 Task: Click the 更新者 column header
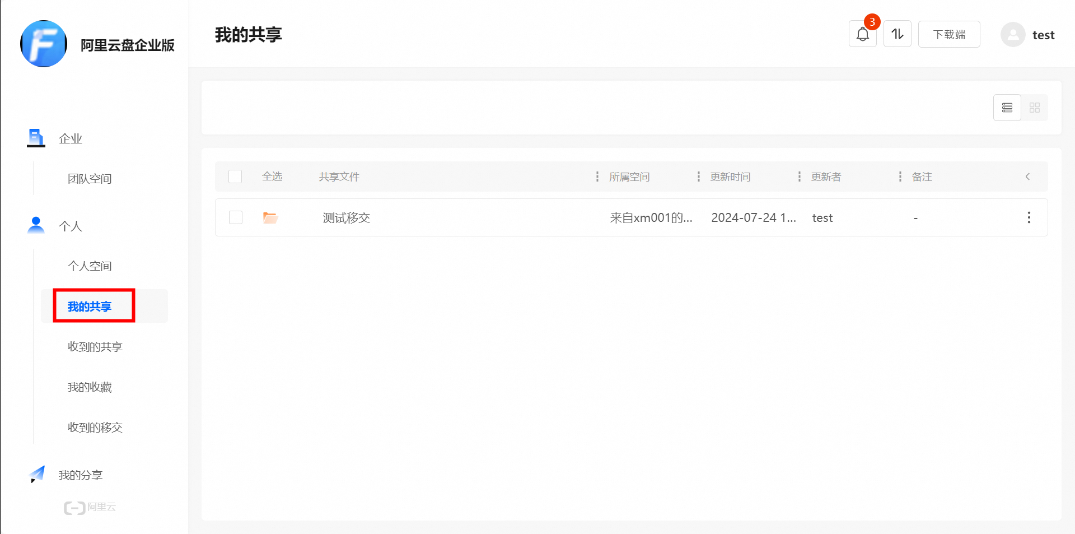tap(826, 177)
